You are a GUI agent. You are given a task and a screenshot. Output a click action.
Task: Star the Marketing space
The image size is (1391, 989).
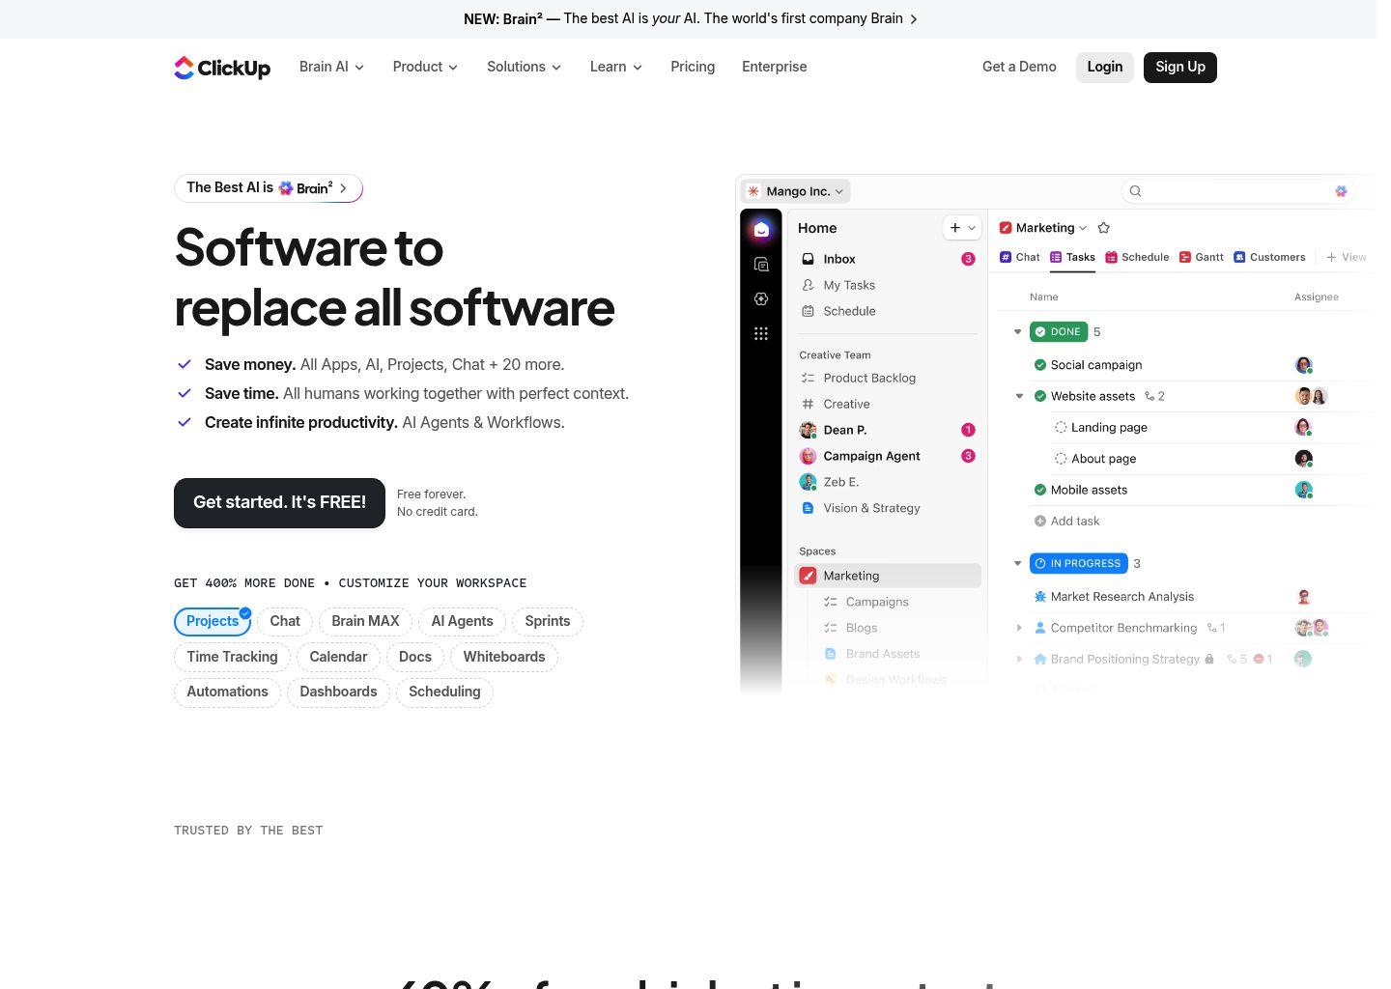pos(1104,228)
